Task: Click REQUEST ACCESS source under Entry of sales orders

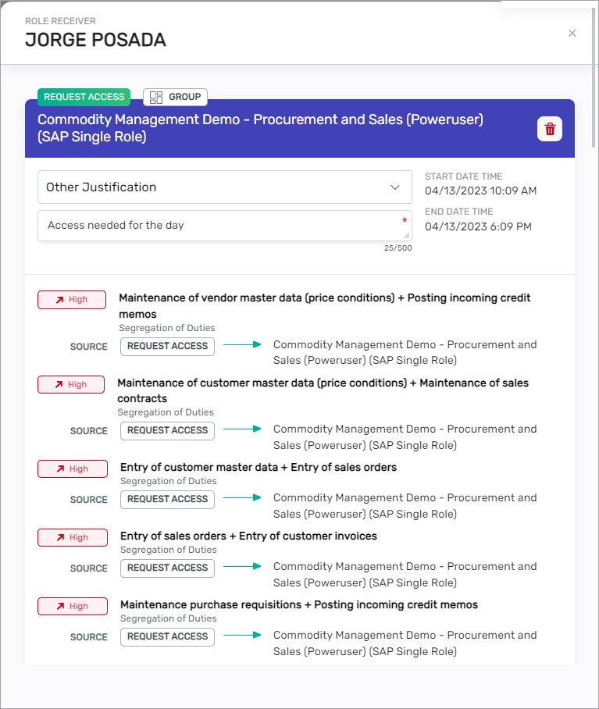Action: pos(167,499)
